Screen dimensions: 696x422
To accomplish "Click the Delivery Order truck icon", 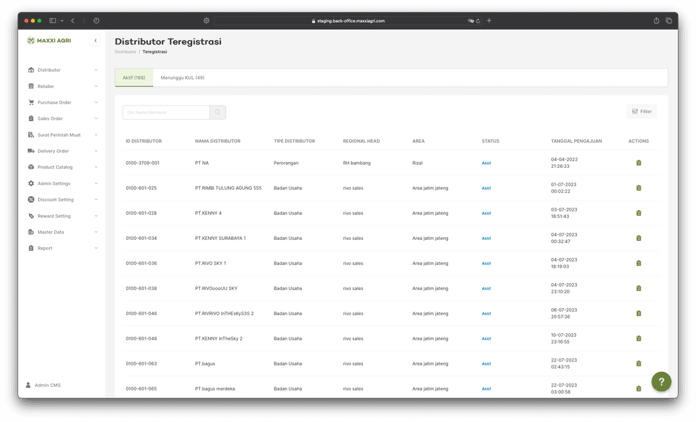I will [30, 151].
